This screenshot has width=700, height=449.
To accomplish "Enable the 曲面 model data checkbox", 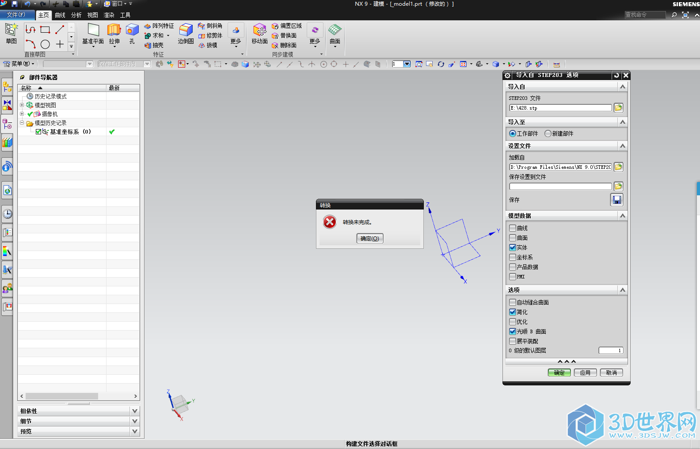I will point(513,238).
